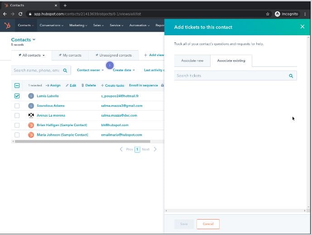Screen dimensions: 312x235
Task: Open a new browser tab
Action: [x=65, y=5]
